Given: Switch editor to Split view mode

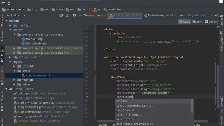Looking at the screenshot, I should [197, 22].
